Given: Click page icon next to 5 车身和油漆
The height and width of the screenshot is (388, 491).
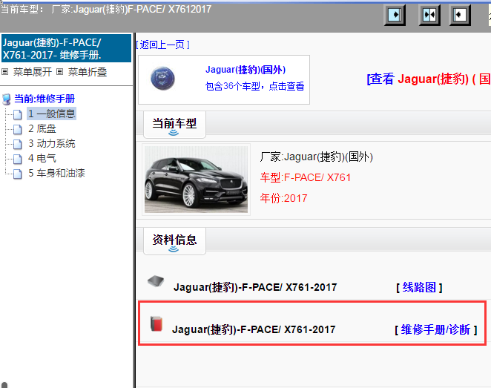Looking at the screenshot, I should 18,174.
